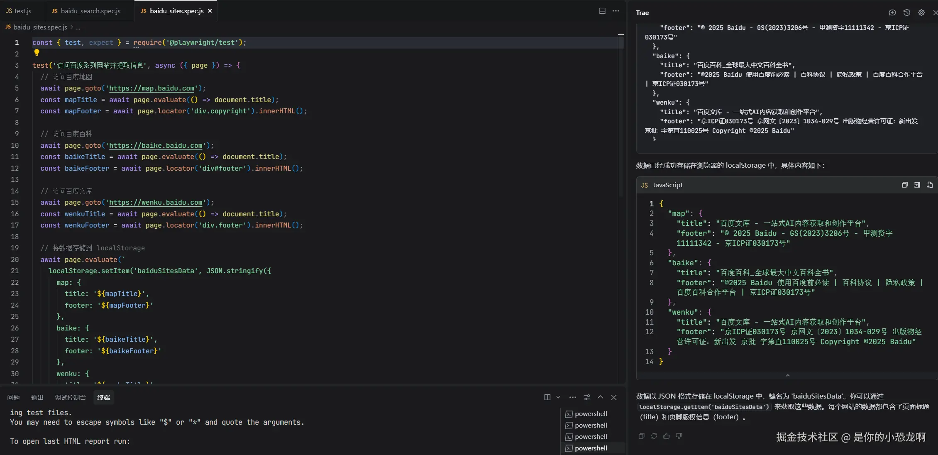Select the last powershell terminal
This screenshot has height=455, width=938.
tap(591, 448)
